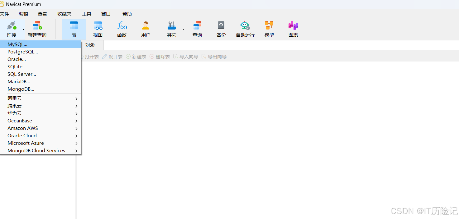Open the 帮助 menu
Viewport: 459px width, 219px height.
coord(127,14)
